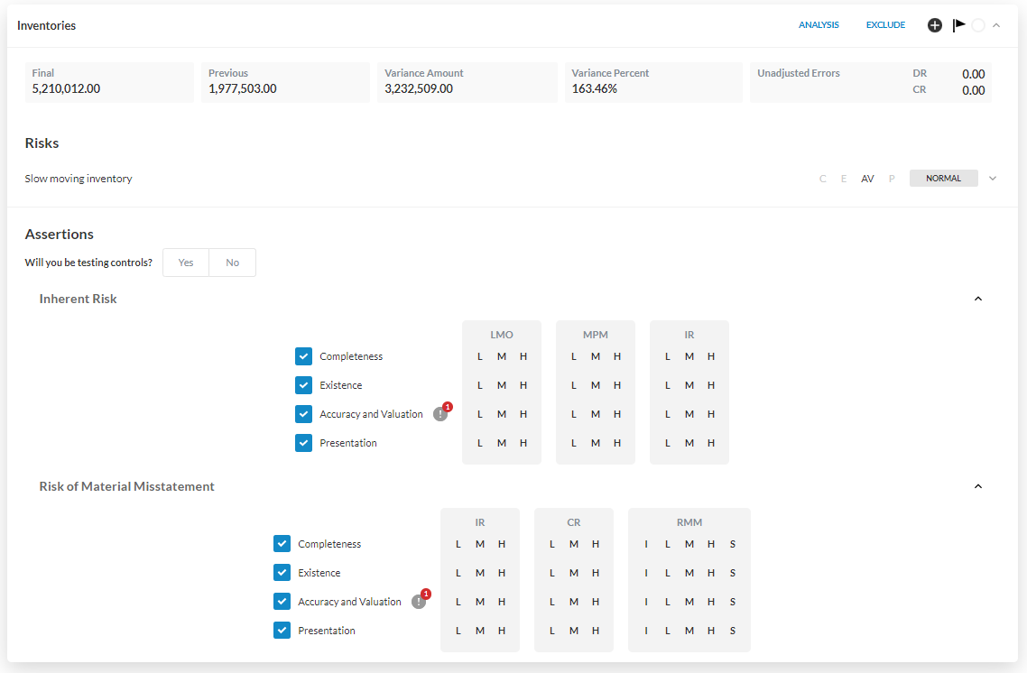This screenshot has height=673, width=1027.
Task: Select Yes for testing controls
Action: pyautogui.click(x=186, y=263)
